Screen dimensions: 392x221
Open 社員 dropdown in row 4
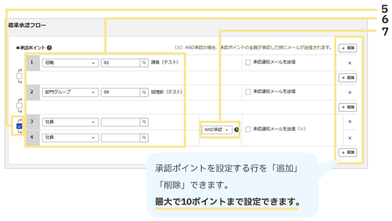coord(70,137)
